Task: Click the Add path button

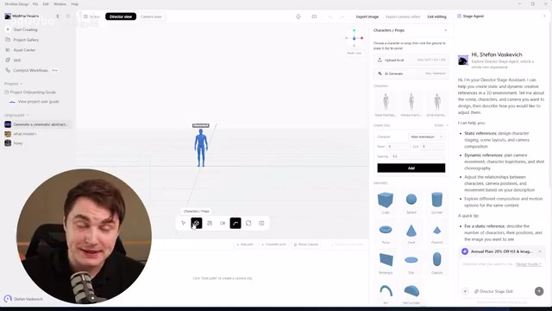Action: (x=245, y=244)
